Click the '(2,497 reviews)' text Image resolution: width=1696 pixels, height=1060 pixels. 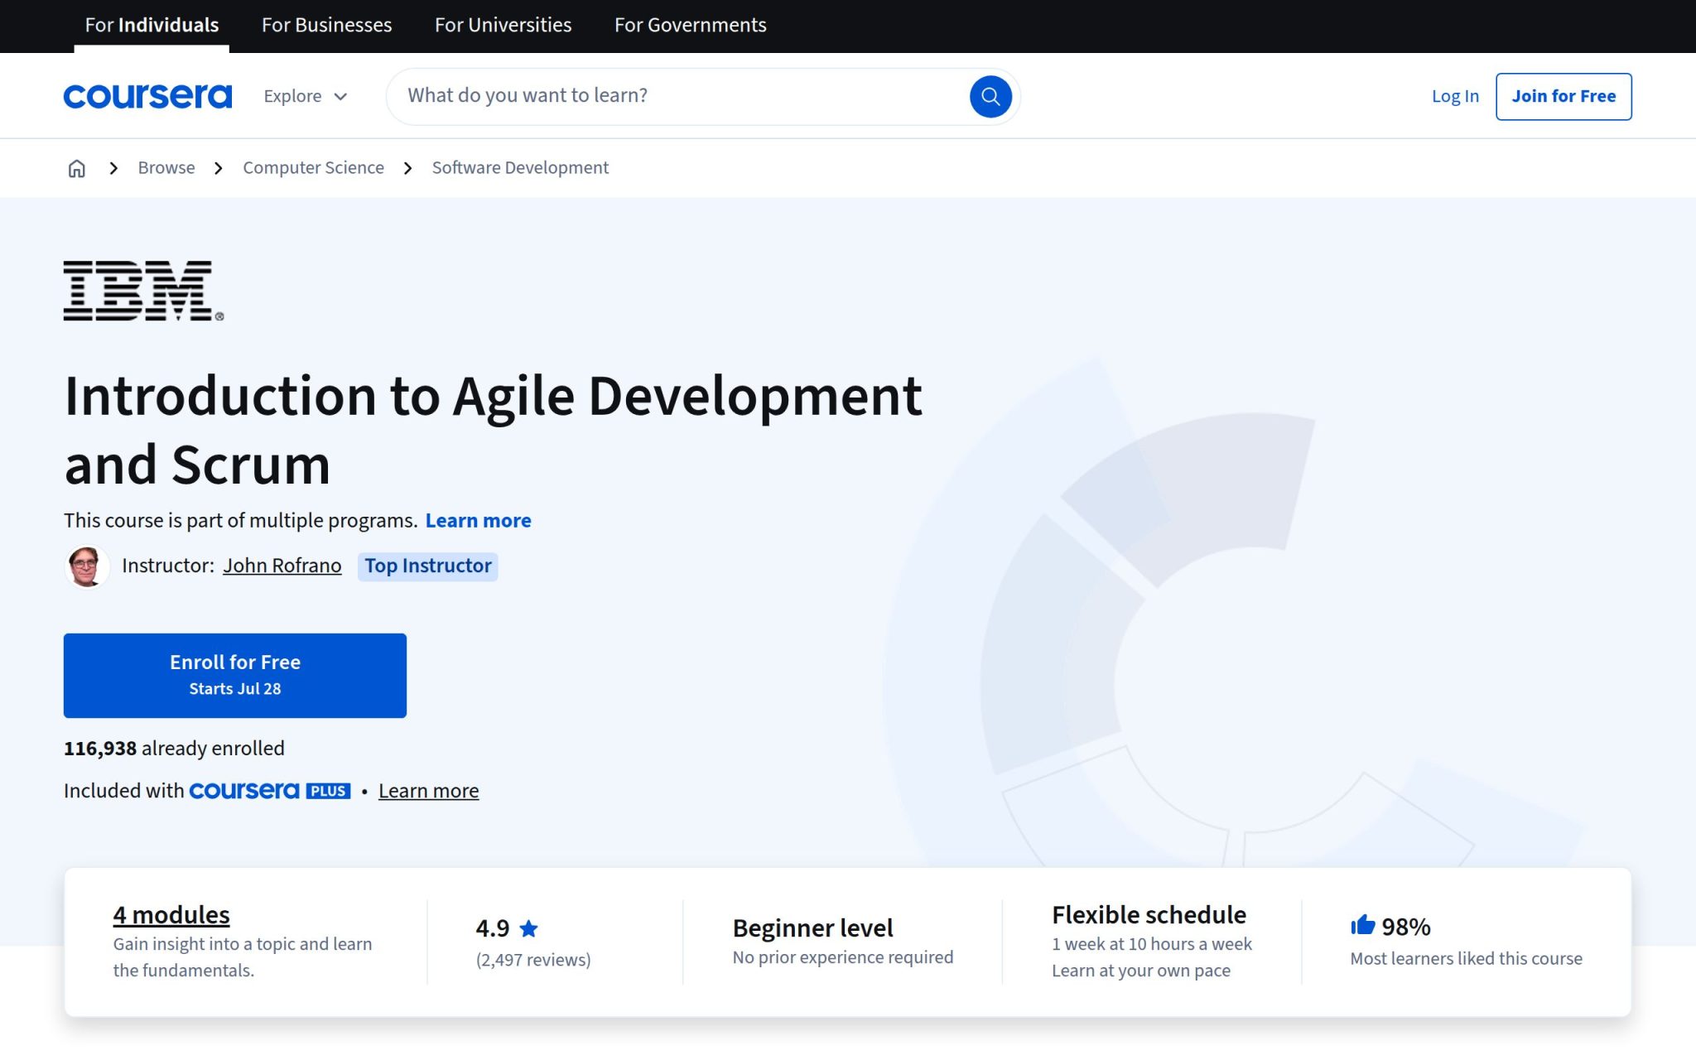pyautogui.click(x=533, y=960)
